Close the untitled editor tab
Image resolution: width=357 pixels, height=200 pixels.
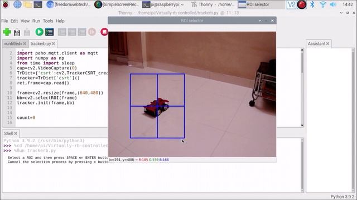coord(25,43)
